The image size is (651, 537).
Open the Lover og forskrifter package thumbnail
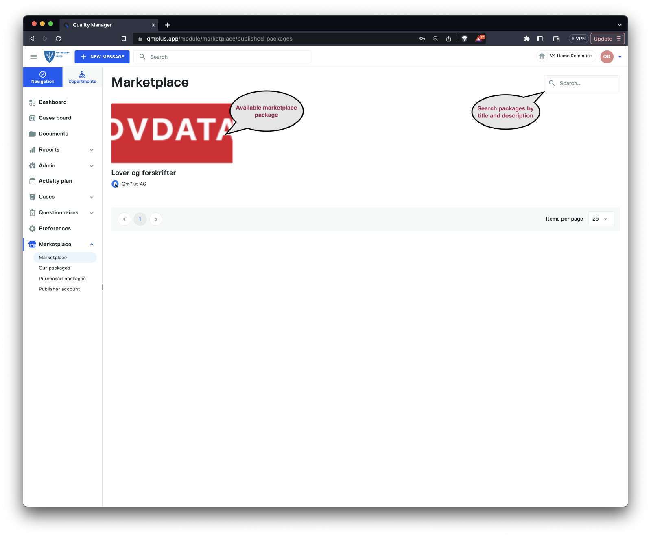point(172,133)
